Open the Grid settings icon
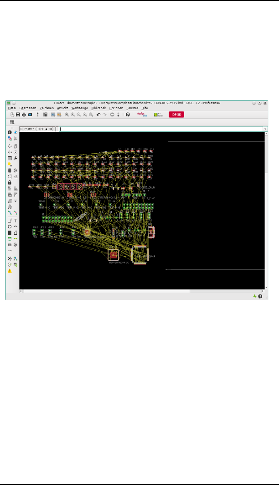This screenshot has height=485, width=279. click(12, 122)
